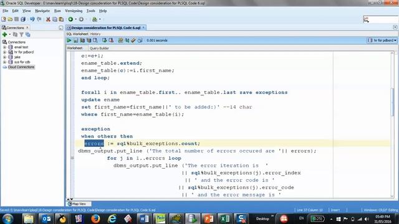The image size is (399, 224).
Task: Click the Map View button
Action: [79, 204]
